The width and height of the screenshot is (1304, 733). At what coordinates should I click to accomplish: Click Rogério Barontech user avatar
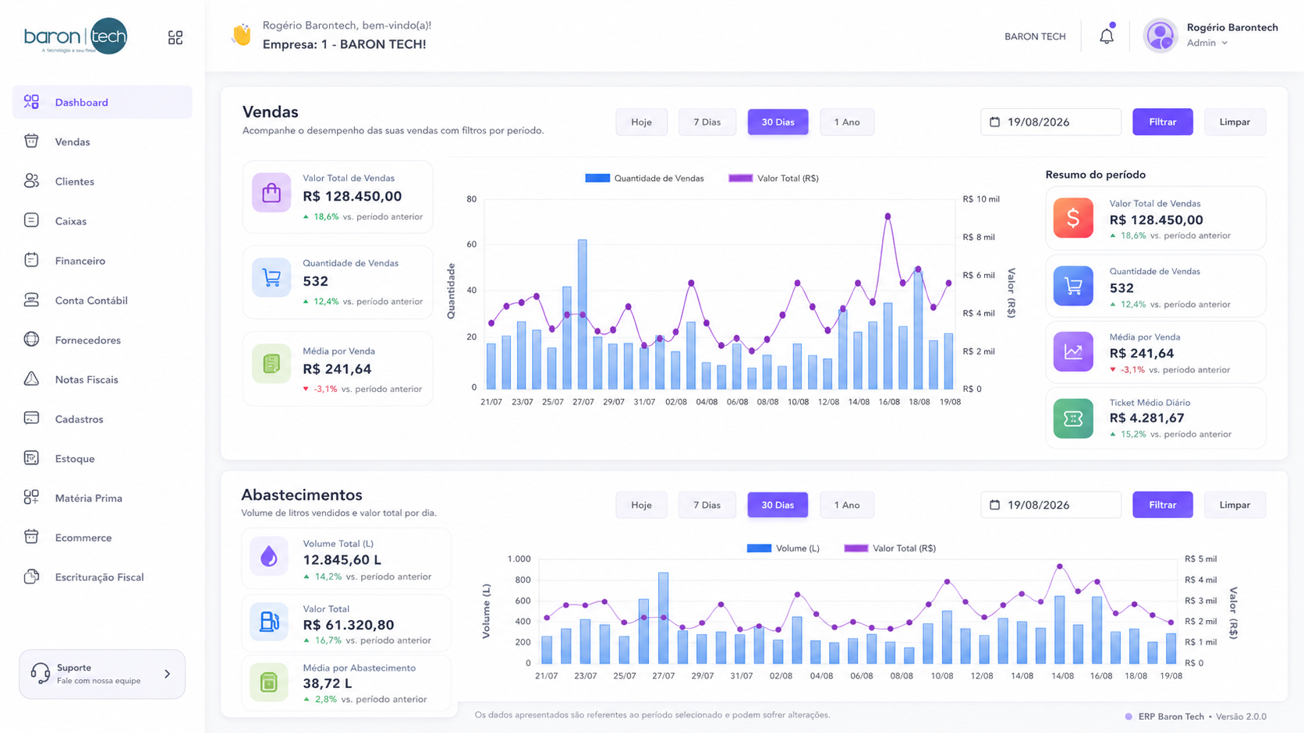[x=1160, y=36]
